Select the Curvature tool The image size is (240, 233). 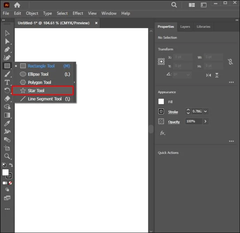(7, 58)
